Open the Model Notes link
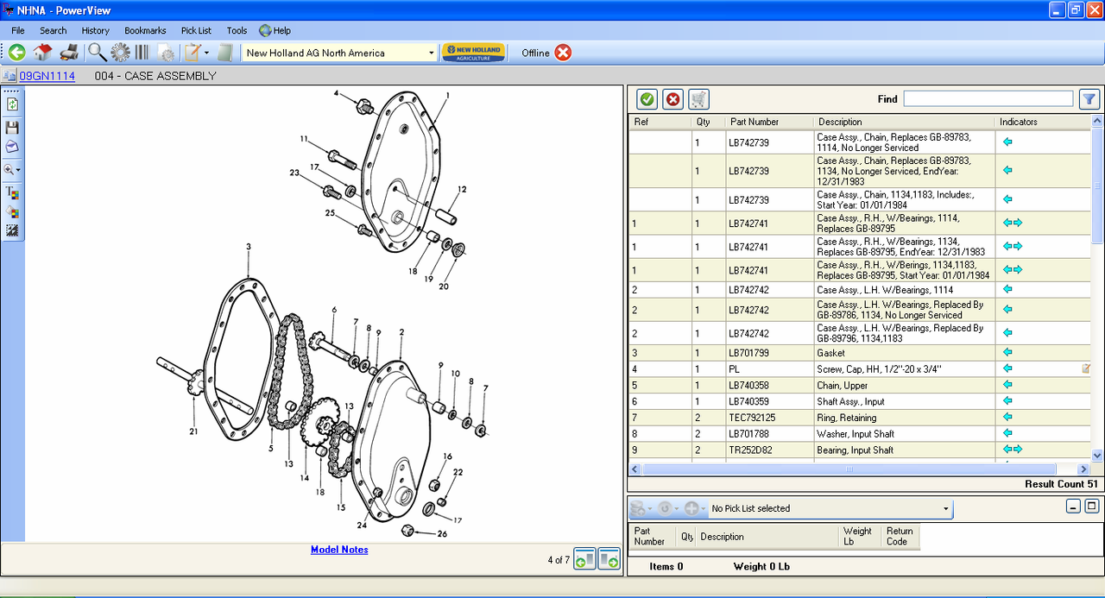The height and width of the screenshot is (598, 1105). [x=339, y=550]
